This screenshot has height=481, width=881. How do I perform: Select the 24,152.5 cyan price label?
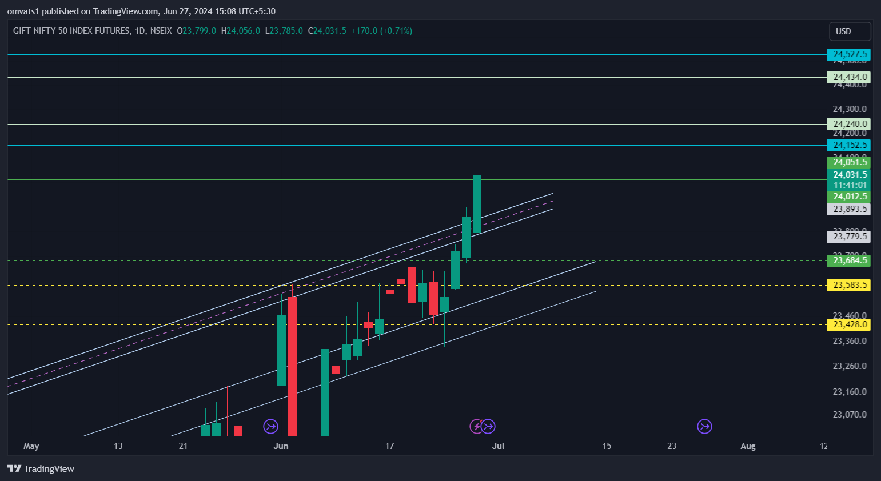coord(849,145)
